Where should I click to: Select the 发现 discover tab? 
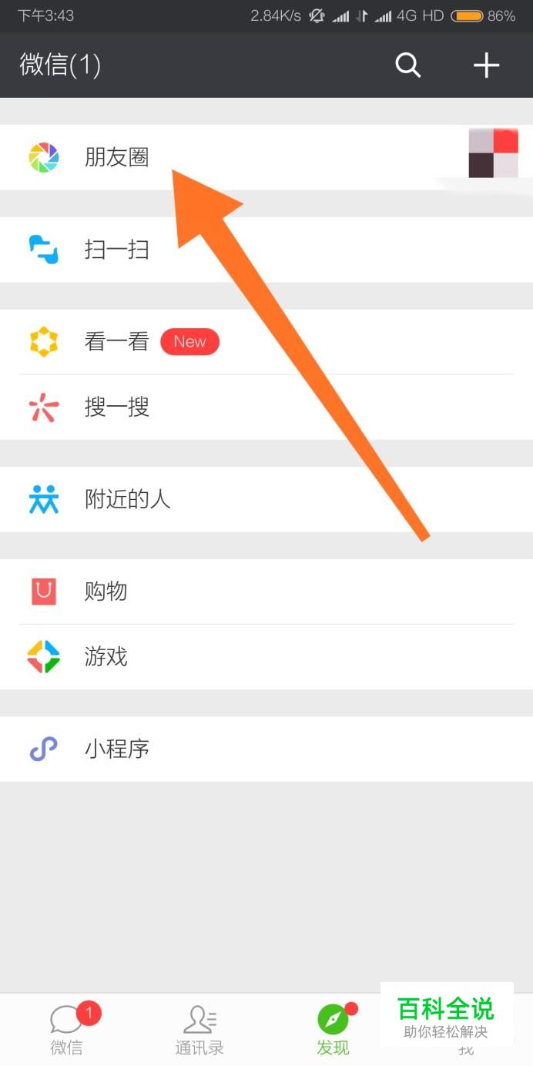(x=334, y=1030)
